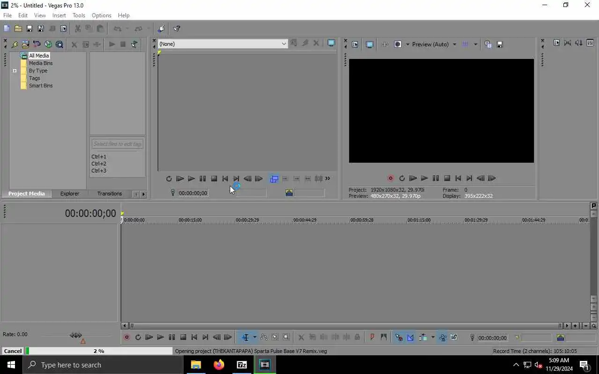Open the File menu
The image size is (599, 374).
[x=7, y=15]
